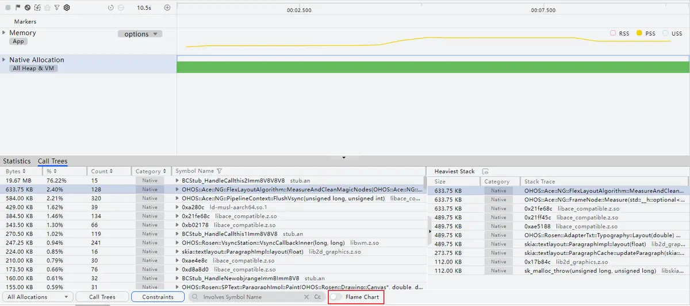Select ParagraphCache::updateParagraph stack row
This screenshot has height=306, width=690.
pos(559,253)
